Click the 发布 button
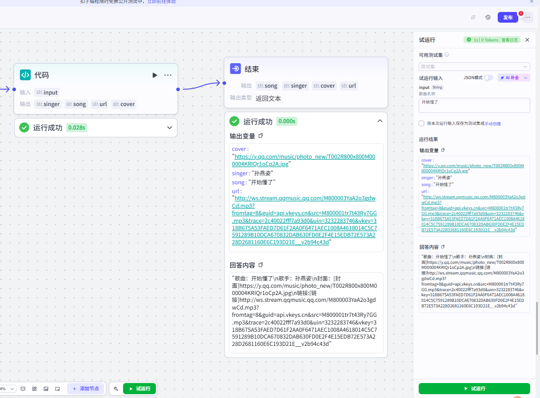This screenshot has width=540, height=398. coord(508,18)
